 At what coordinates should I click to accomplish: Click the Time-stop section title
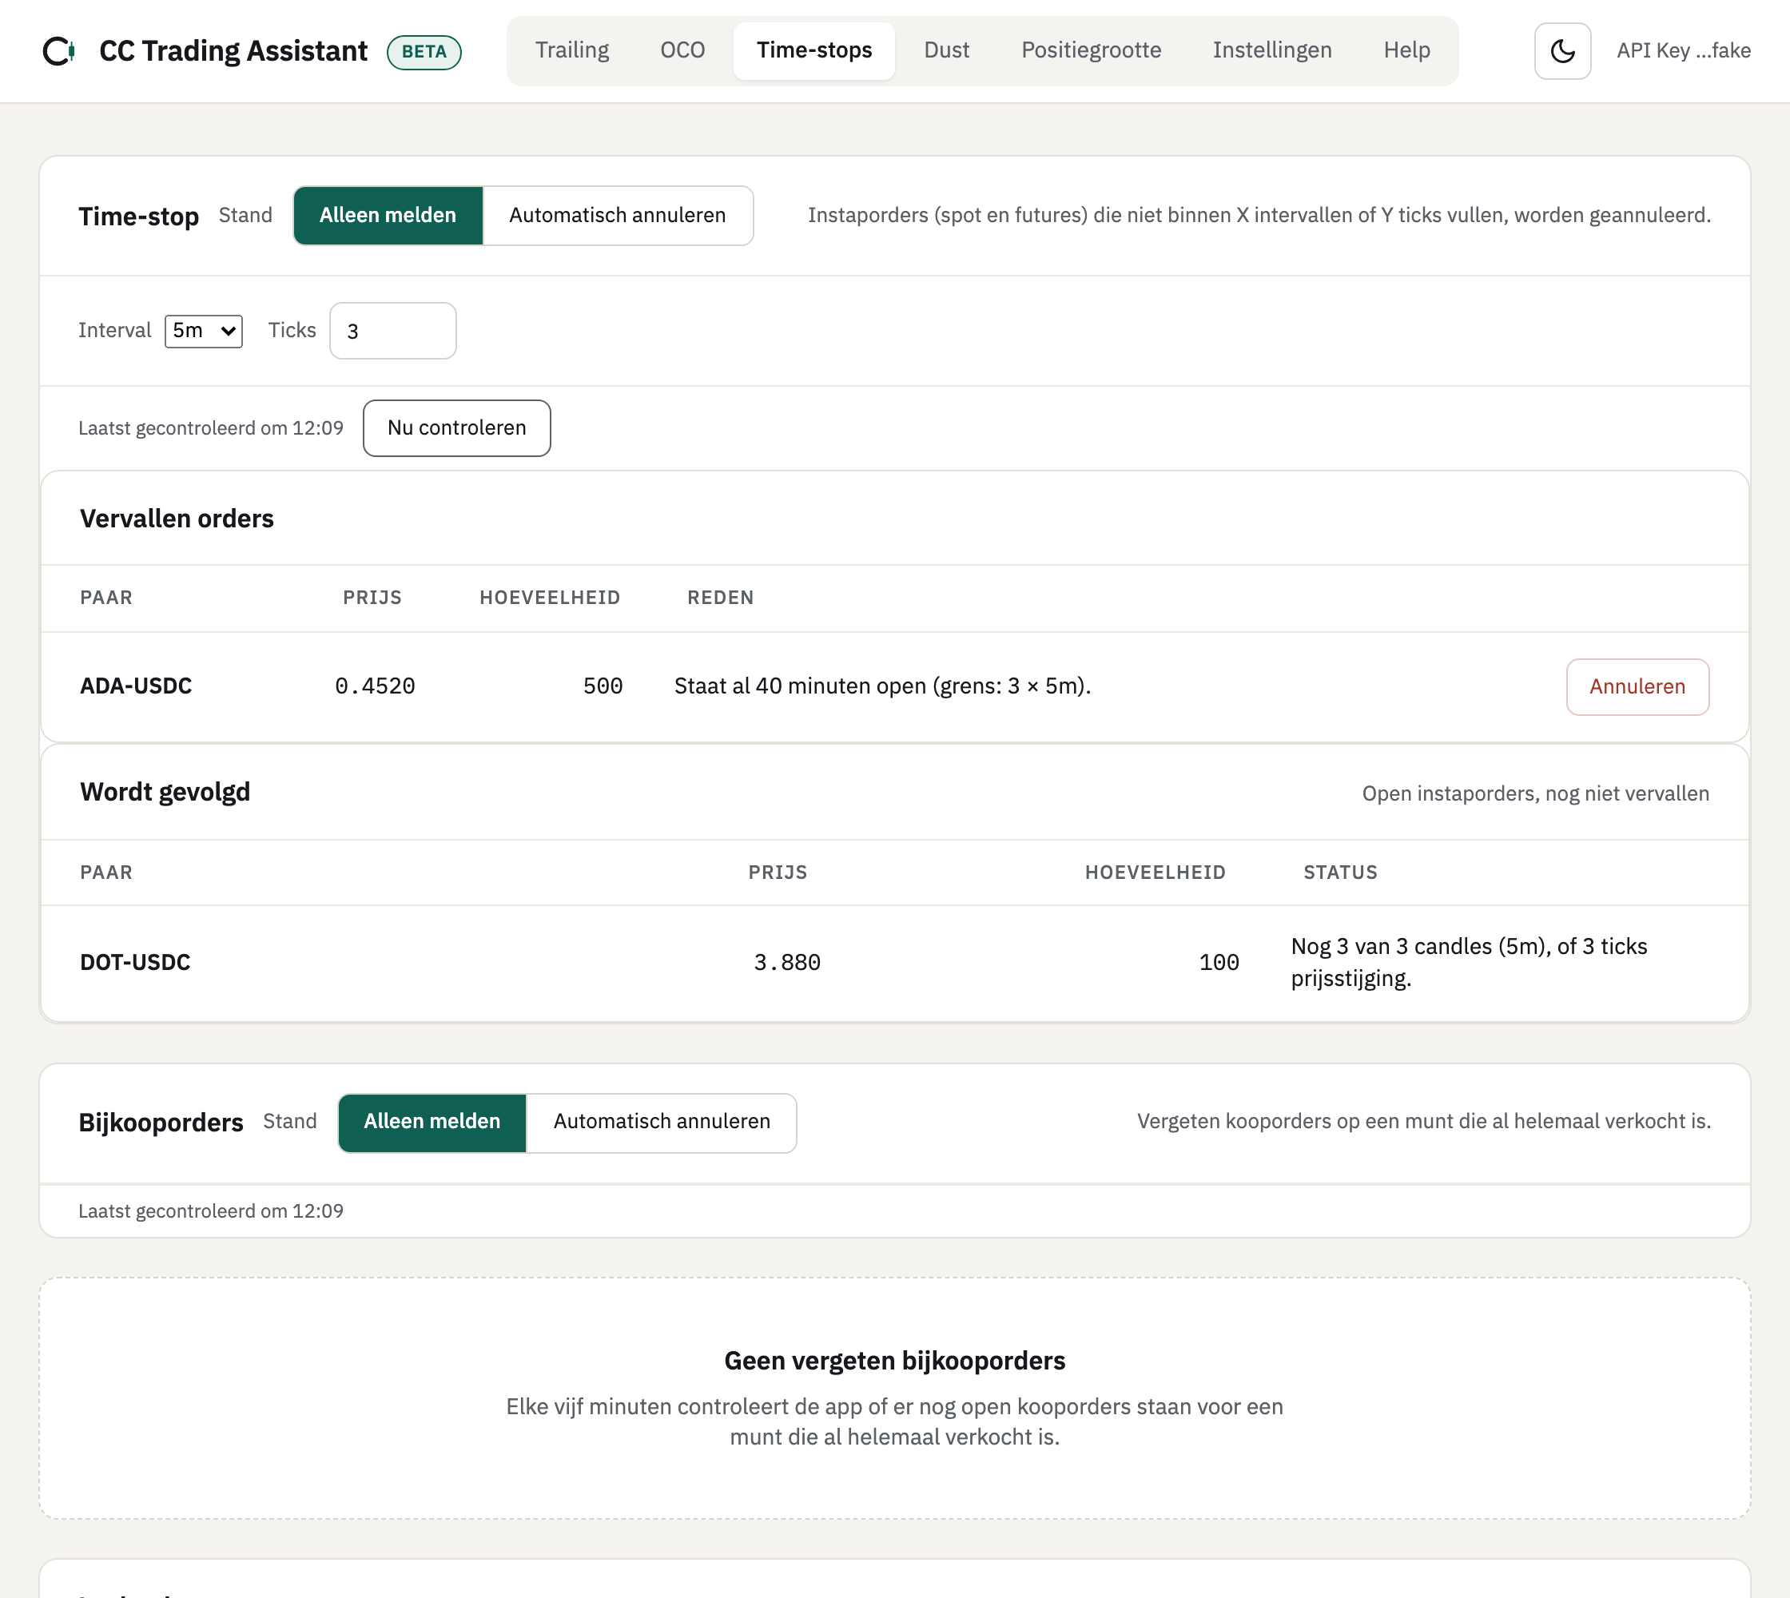[138, 215]
